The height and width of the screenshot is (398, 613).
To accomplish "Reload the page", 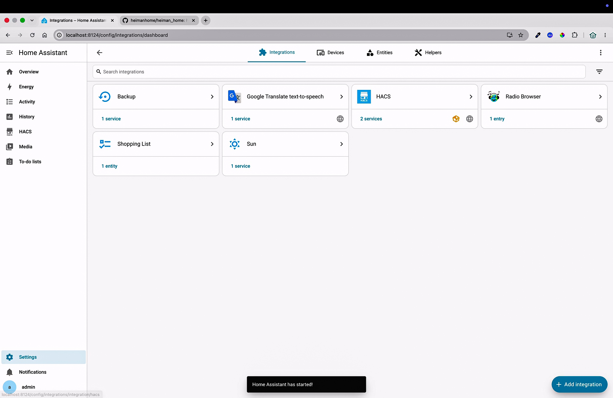I will [x=32, y=35].
